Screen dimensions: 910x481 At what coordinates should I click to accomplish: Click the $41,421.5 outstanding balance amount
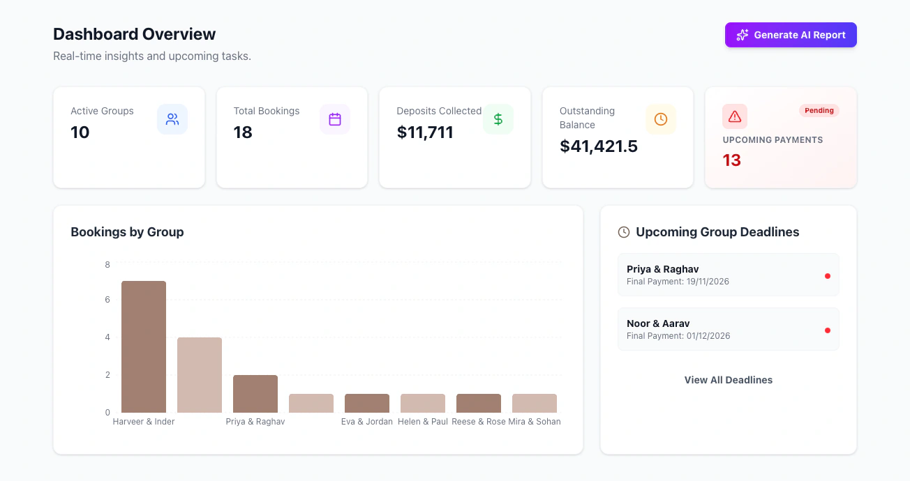click(599, 146)
